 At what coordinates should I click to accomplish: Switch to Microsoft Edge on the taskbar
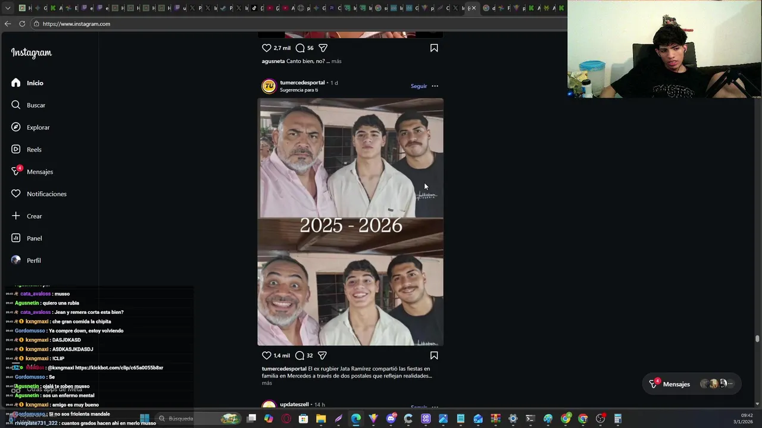[x=356, y=418]
